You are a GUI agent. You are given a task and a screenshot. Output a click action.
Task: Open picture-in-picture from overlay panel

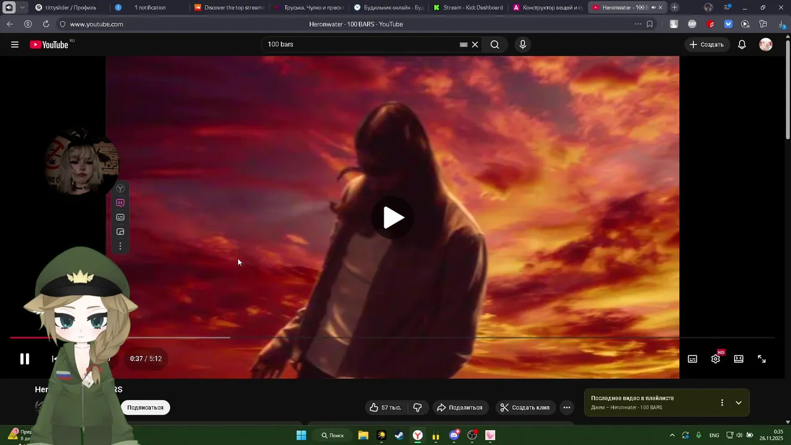(121, 232)
